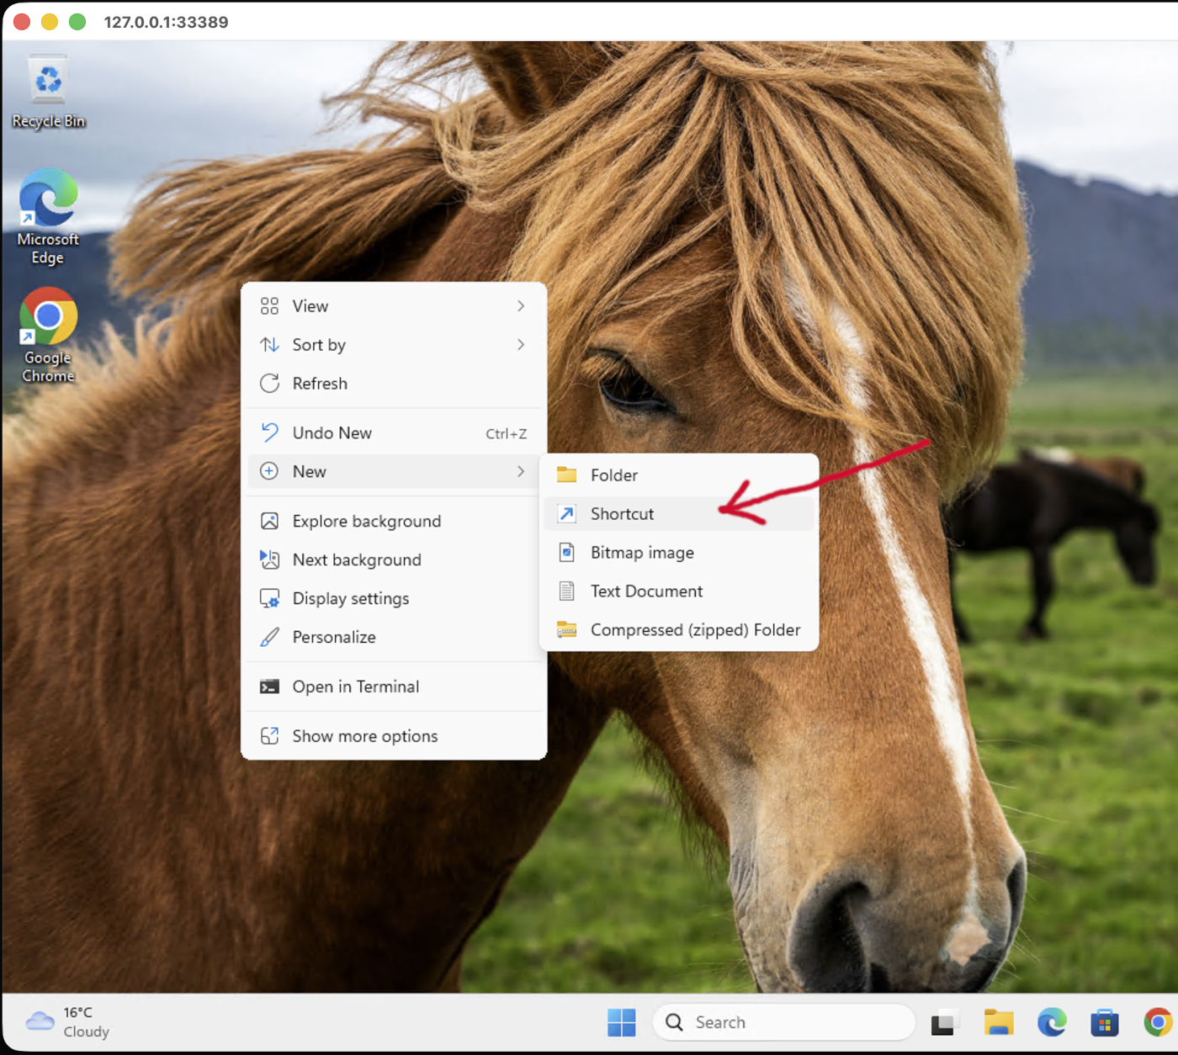Click Undo New in the context menu
Screen dimensions: 1178x1055
[394, 433]
